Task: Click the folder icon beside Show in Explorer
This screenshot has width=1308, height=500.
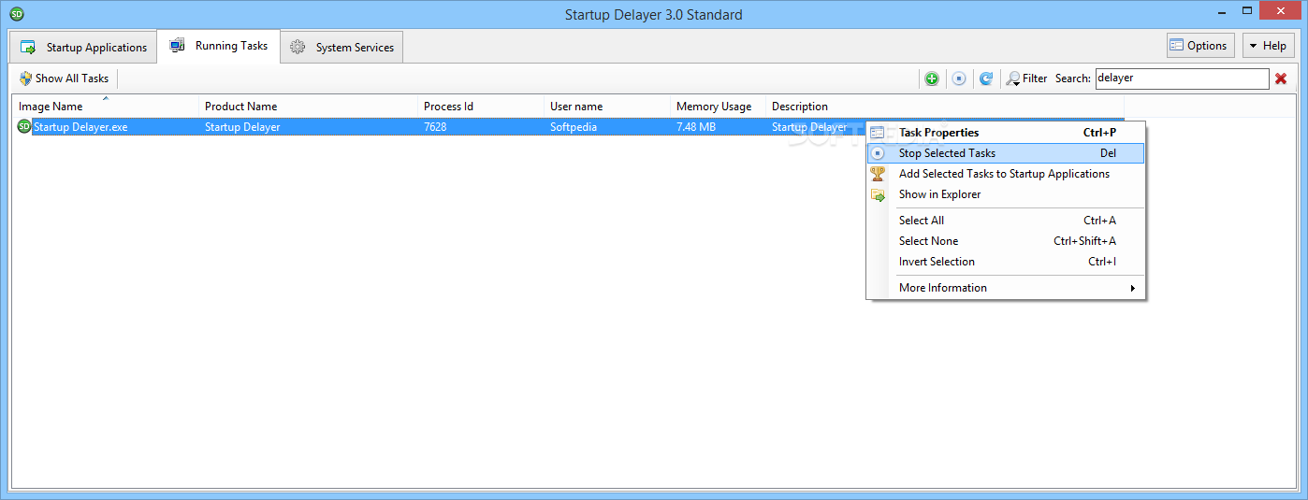Action: pyautogui.click(x=878, y=194)
